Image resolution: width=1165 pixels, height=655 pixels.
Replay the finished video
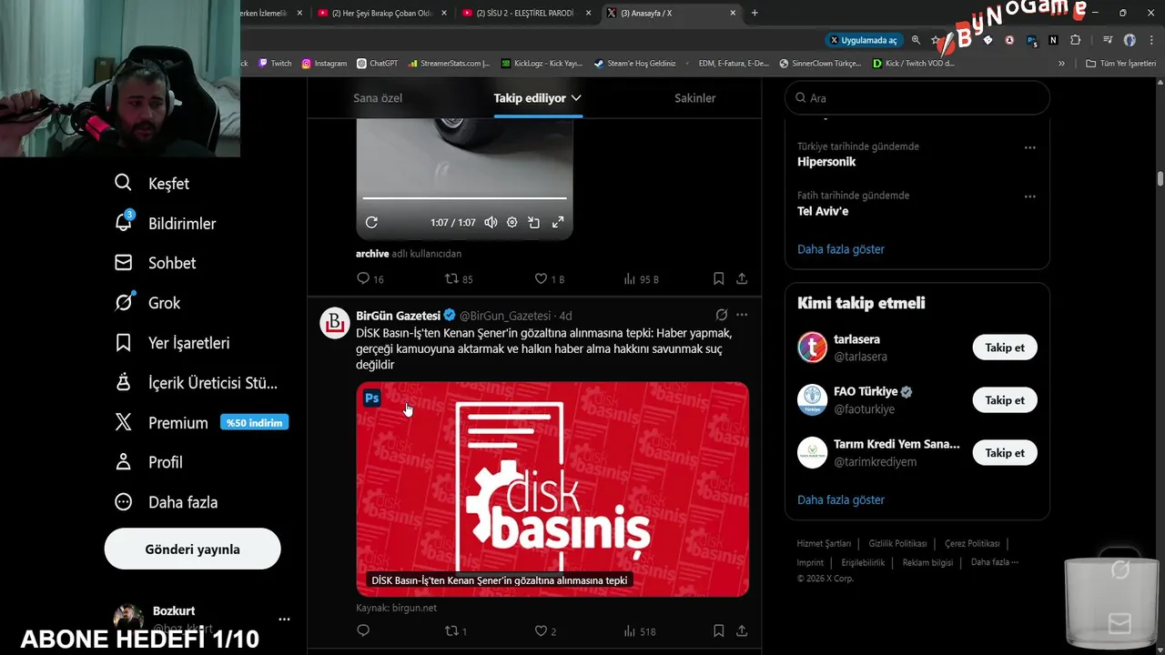371,222
